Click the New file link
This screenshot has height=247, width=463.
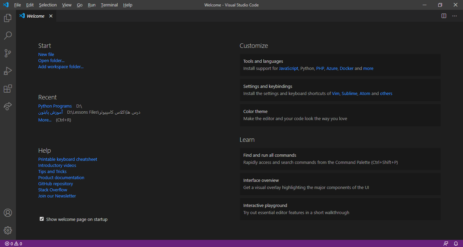pyautogui.click(x=46, y=54)
